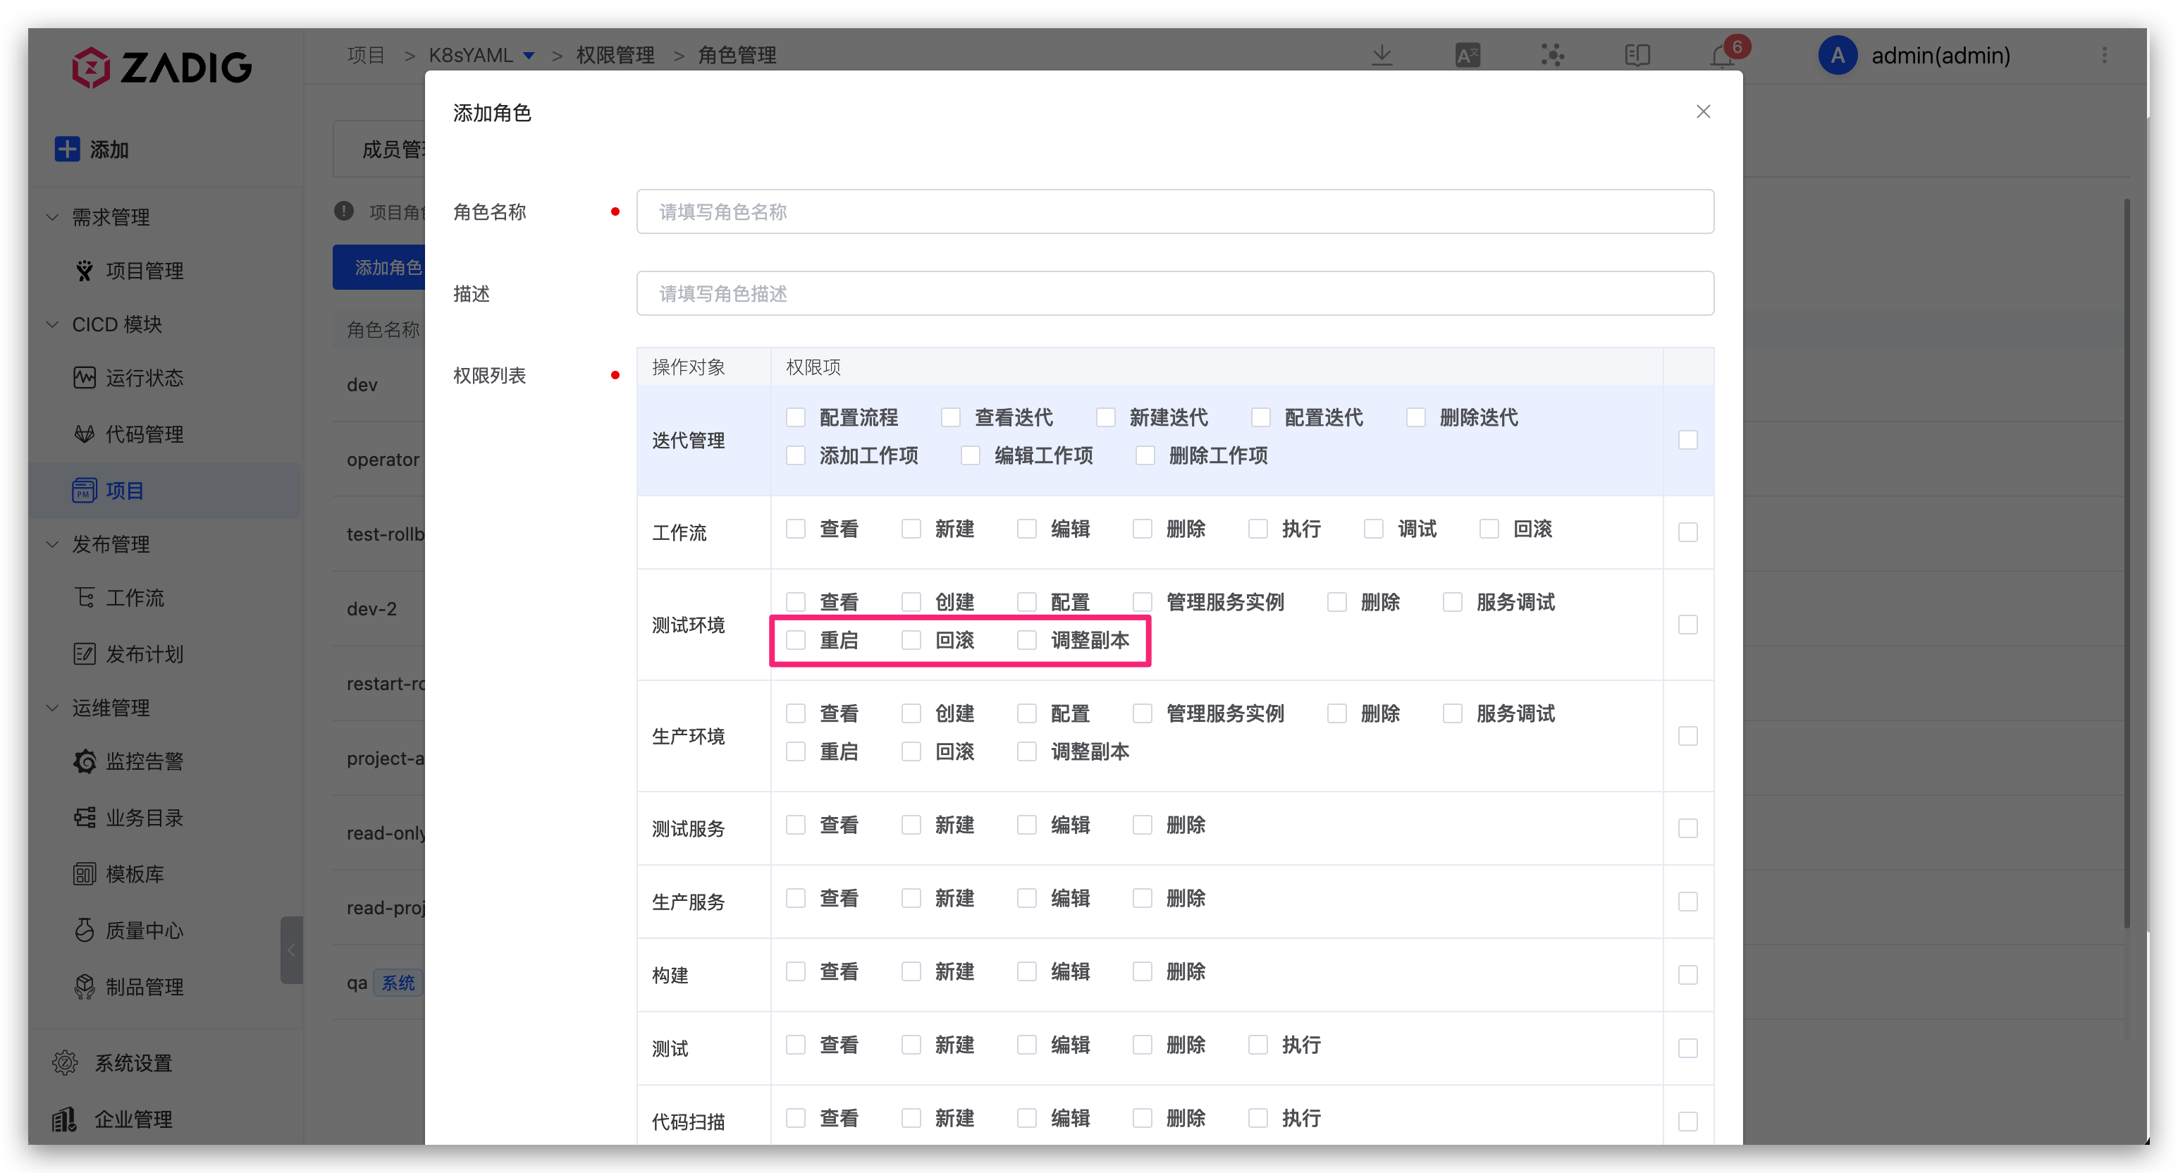This screenshot has width=2178, height=1173.
Task: Click the 发布计划 sidebar icon
Action: pos(84,653)
